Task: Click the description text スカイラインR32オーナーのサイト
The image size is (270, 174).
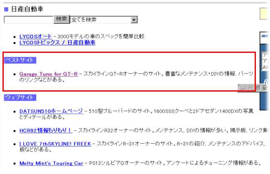Action: (x=115, y=130)
